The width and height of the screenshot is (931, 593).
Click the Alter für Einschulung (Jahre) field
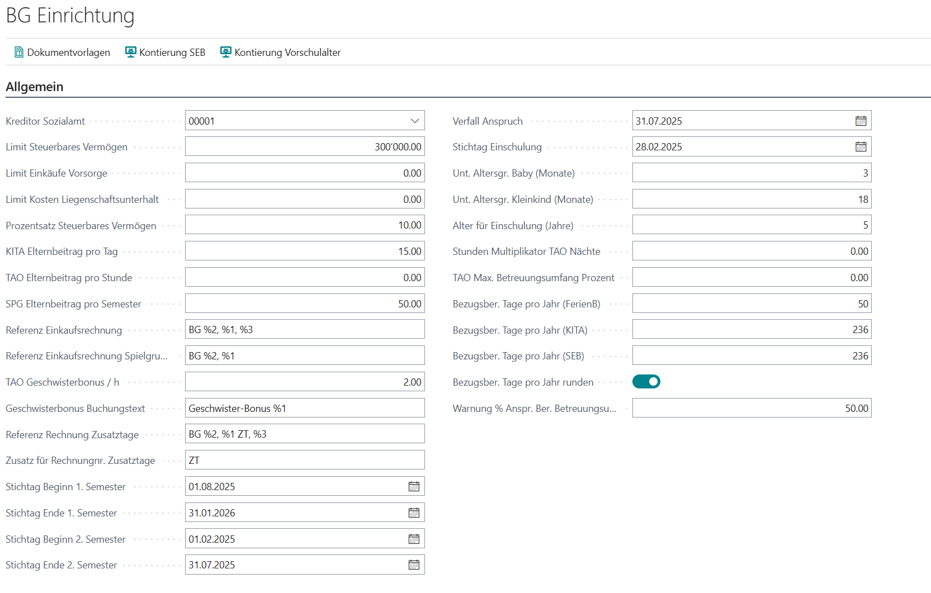[751, 225]
